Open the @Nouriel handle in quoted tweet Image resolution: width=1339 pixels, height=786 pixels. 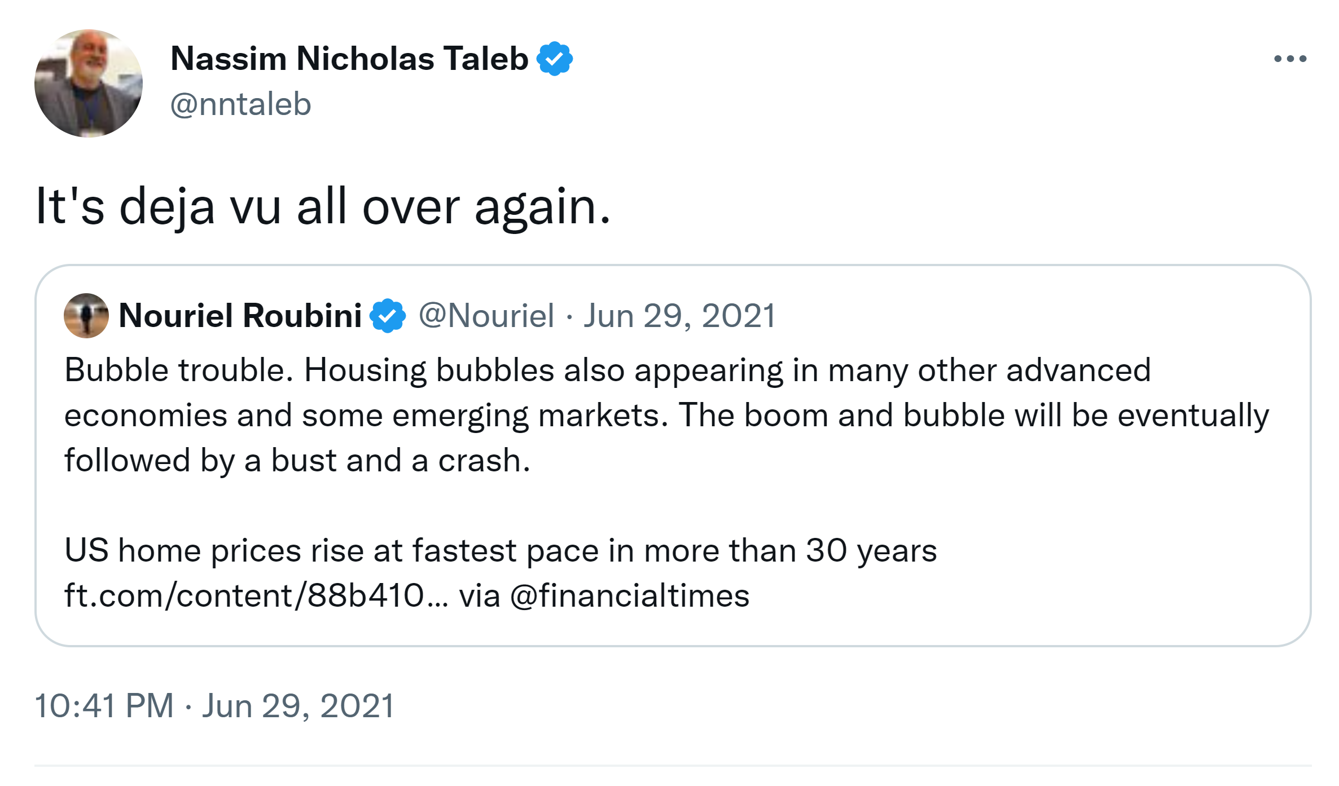click(x=486, y=316)
